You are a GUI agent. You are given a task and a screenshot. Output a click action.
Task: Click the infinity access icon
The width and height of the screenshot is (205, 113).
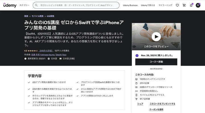136,91
